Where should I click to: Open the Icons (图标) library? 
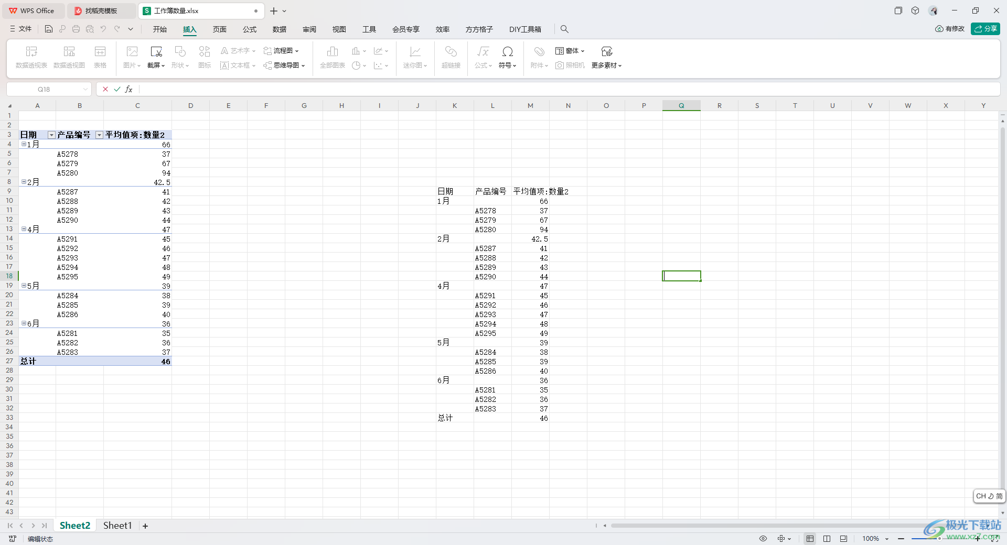(x=205, y=57)
